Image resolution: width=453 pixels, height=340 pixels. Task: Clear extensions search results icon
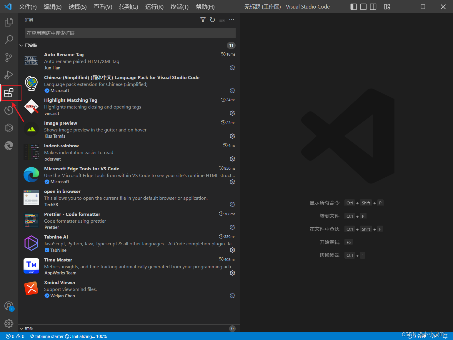(x=222, y=20)
